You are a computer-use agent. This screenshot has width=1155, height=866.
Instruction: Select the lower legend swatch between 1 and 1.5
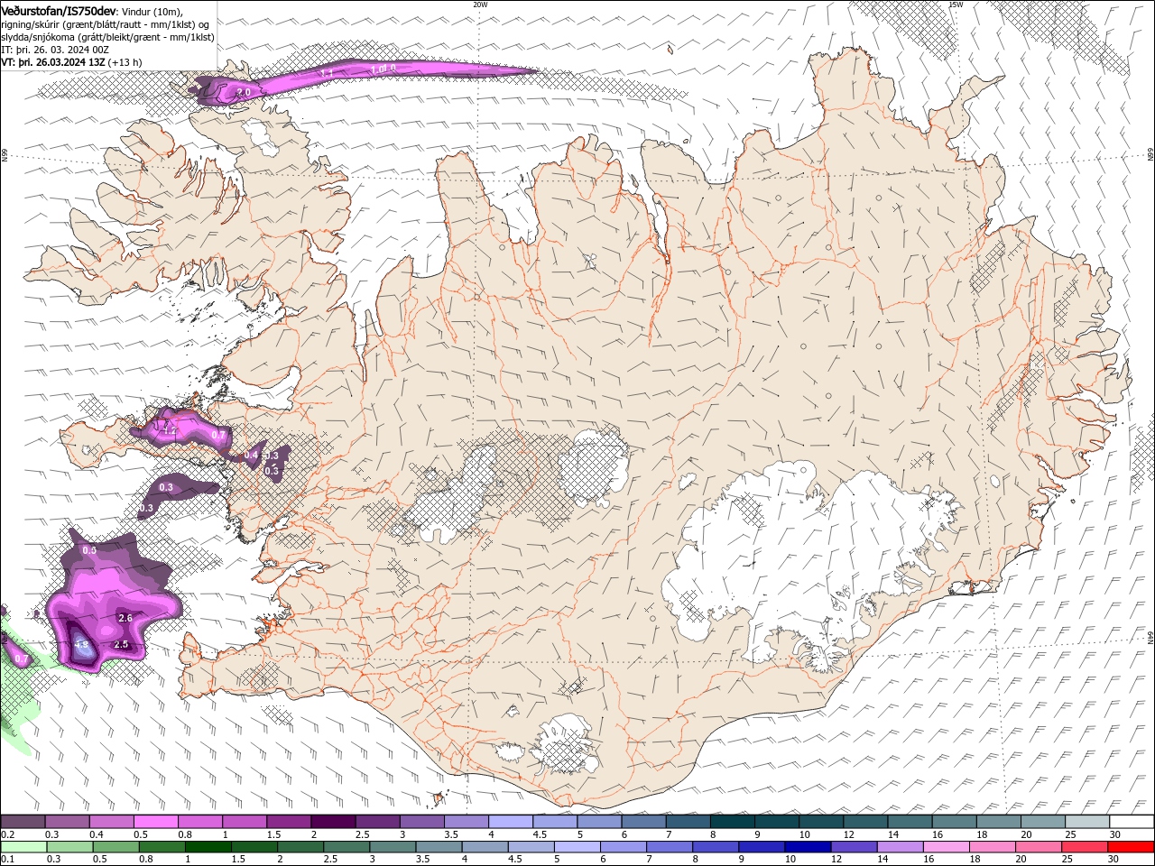tap(208, 847)
